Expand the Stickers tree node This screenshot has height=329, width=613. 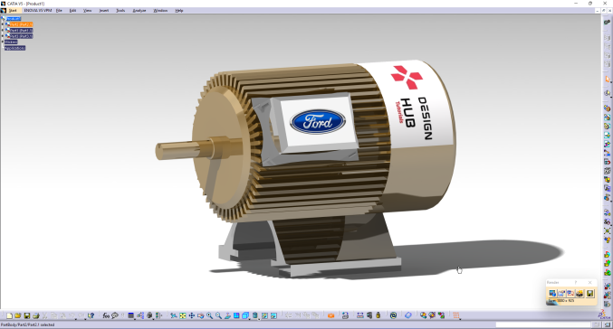point(3,42)
